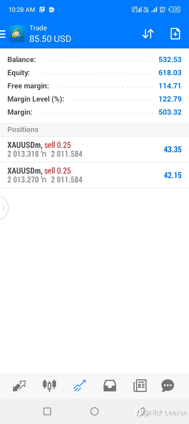Open the News newspaper icon
Screen dimensions: 189x424
coord(140,386)
